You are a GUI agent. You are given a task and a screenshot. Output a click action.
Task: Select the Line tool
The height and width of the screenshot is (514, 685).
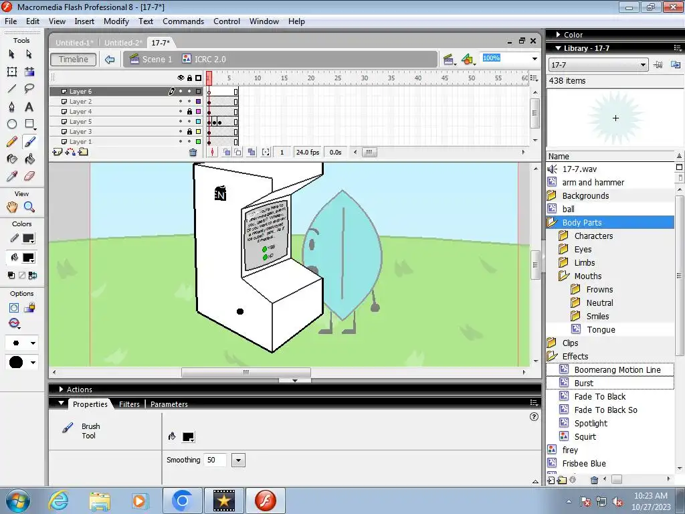point(12,89)
